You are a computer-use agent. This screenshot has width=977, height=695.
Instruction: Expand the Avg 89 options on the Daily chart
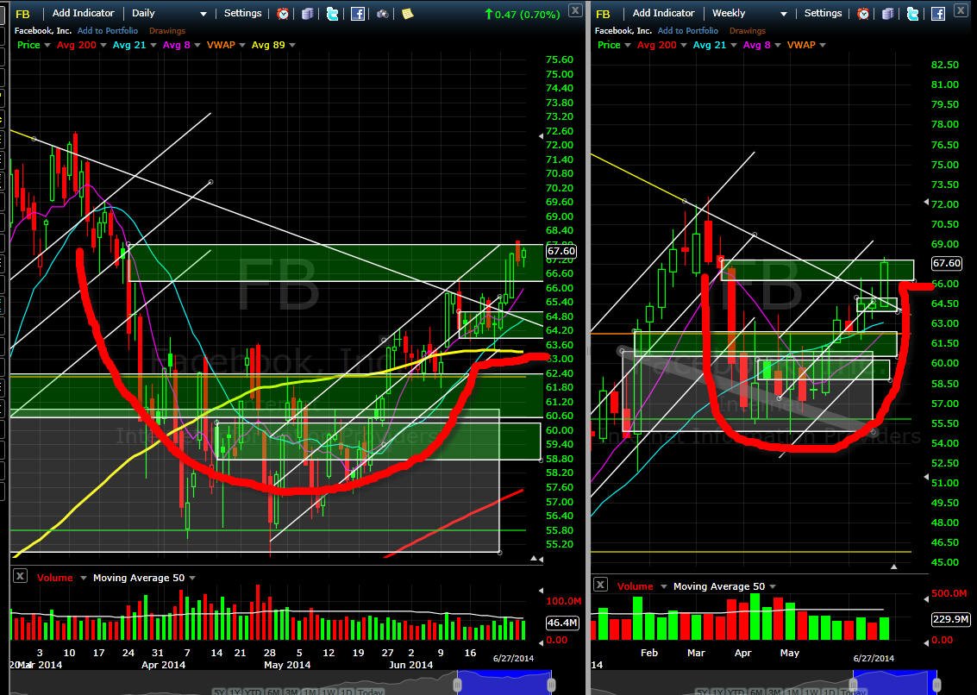(x=291, y=45)
